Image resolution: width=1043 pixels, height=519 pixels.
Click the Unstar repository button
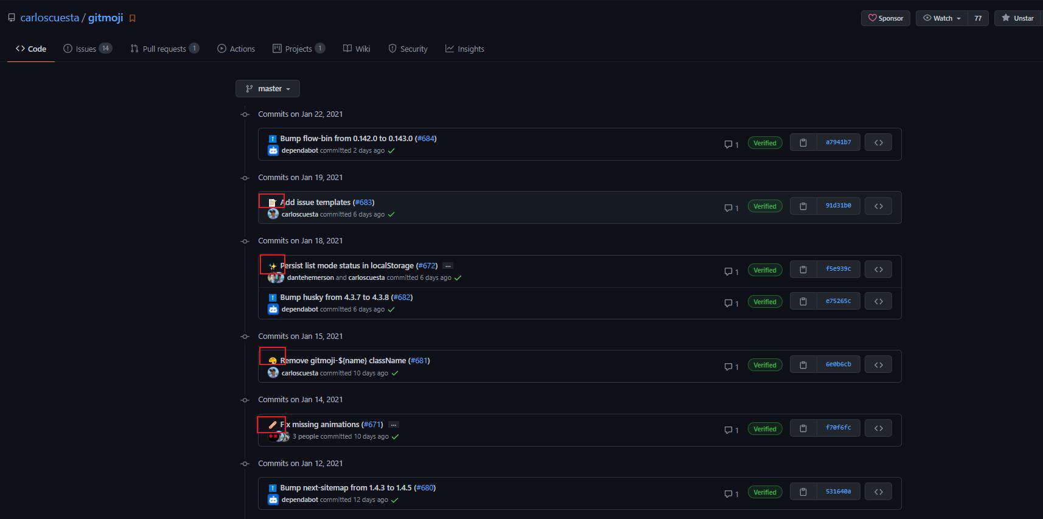[x=1018, y=18]
